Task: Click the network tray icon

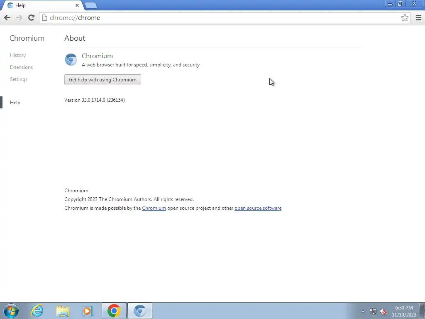Action: [373, 312]
